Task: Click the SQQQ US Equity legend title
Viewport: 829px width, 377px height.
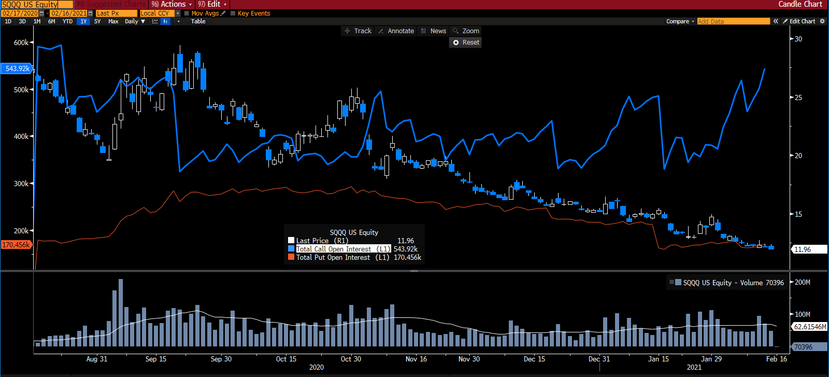Action: pyautogui.click(x=354, y=232)
